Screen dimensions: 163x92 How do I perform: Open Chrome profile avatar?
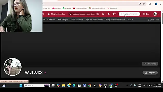156,4
